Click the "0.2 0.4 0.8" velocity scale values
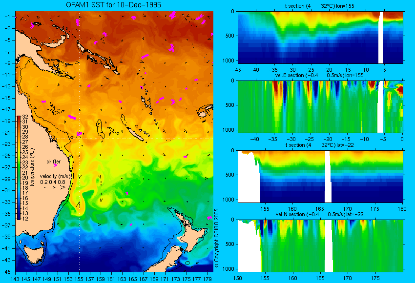The width and height of the screenshot is (415, 283). 53,182
